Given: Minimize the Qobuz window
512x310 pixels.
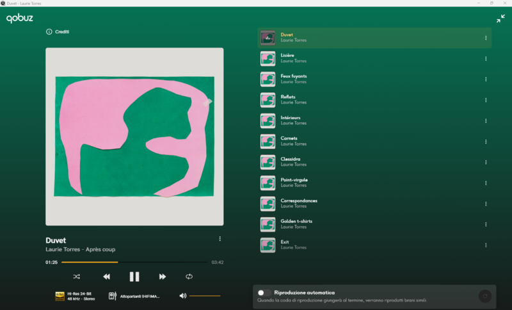Looking at the screenshot, I should tap(478, 3).
